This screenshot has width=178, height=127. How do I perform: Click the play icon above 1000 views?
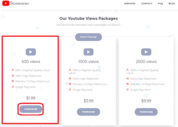pyautogui.click(x=88, y=52)
